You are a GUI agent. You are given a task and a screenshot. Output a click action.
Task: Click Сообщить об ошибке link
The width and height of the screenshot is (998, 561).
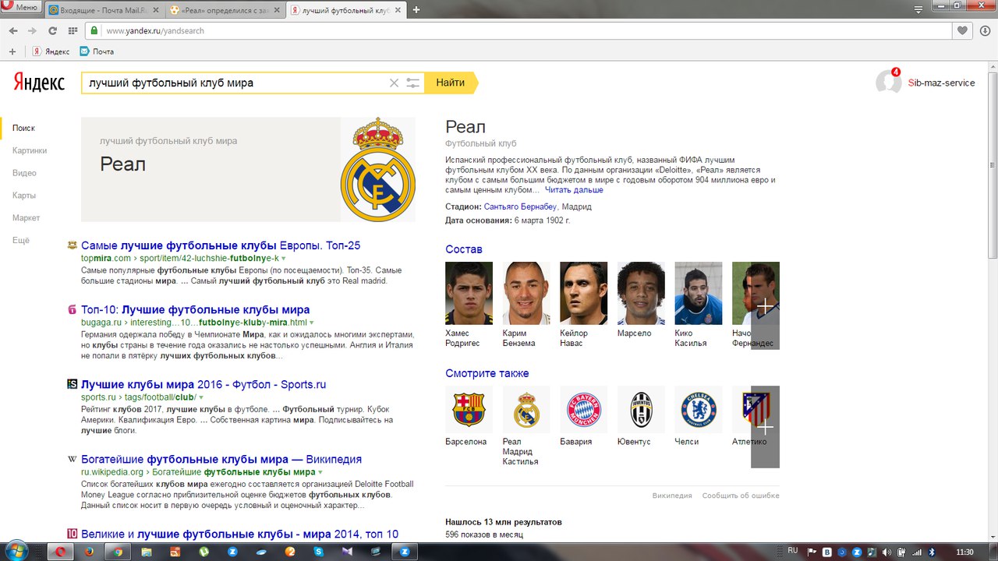pos(741,496)
